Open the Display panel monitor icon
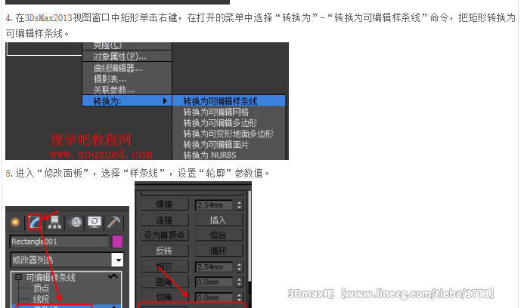The image size is (524, 308). (x=95, y=222)
